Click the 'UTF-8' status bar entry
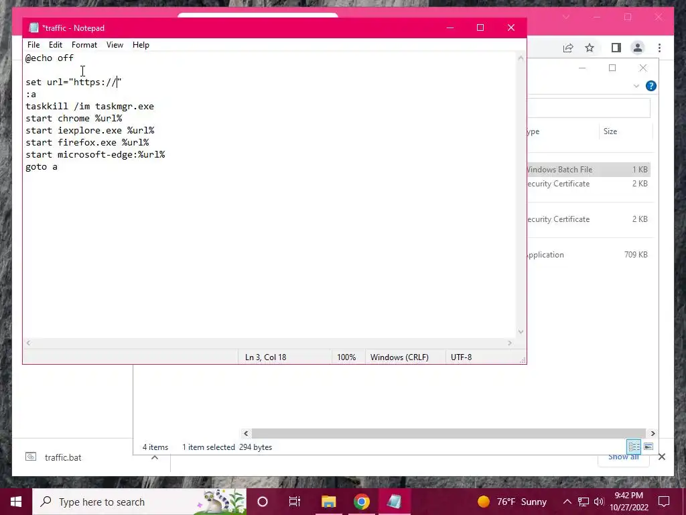Viewport: 686px width, 515px height. (x=461, y=357)
